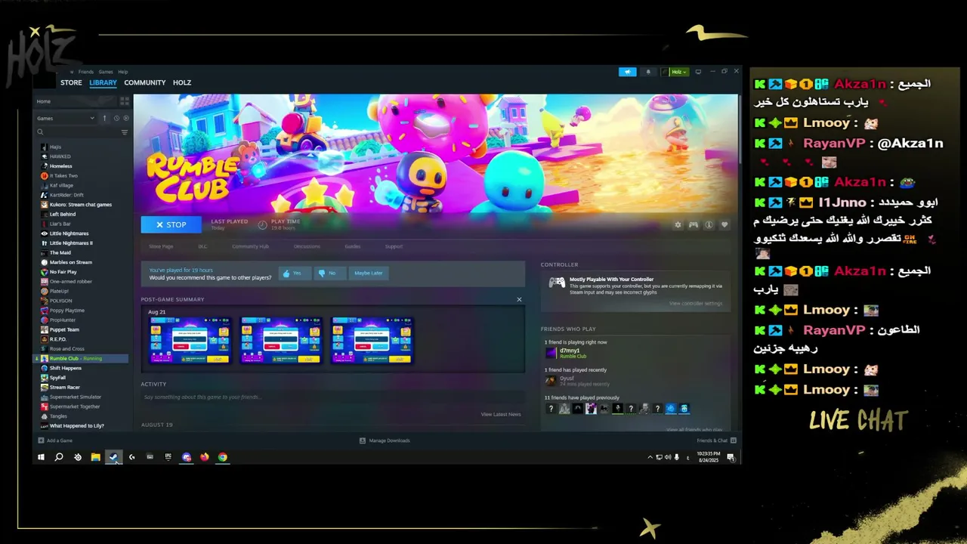Select Hajis in the games list
The height and width of the screenshot is (544, 967).
[x=55, y=147]
